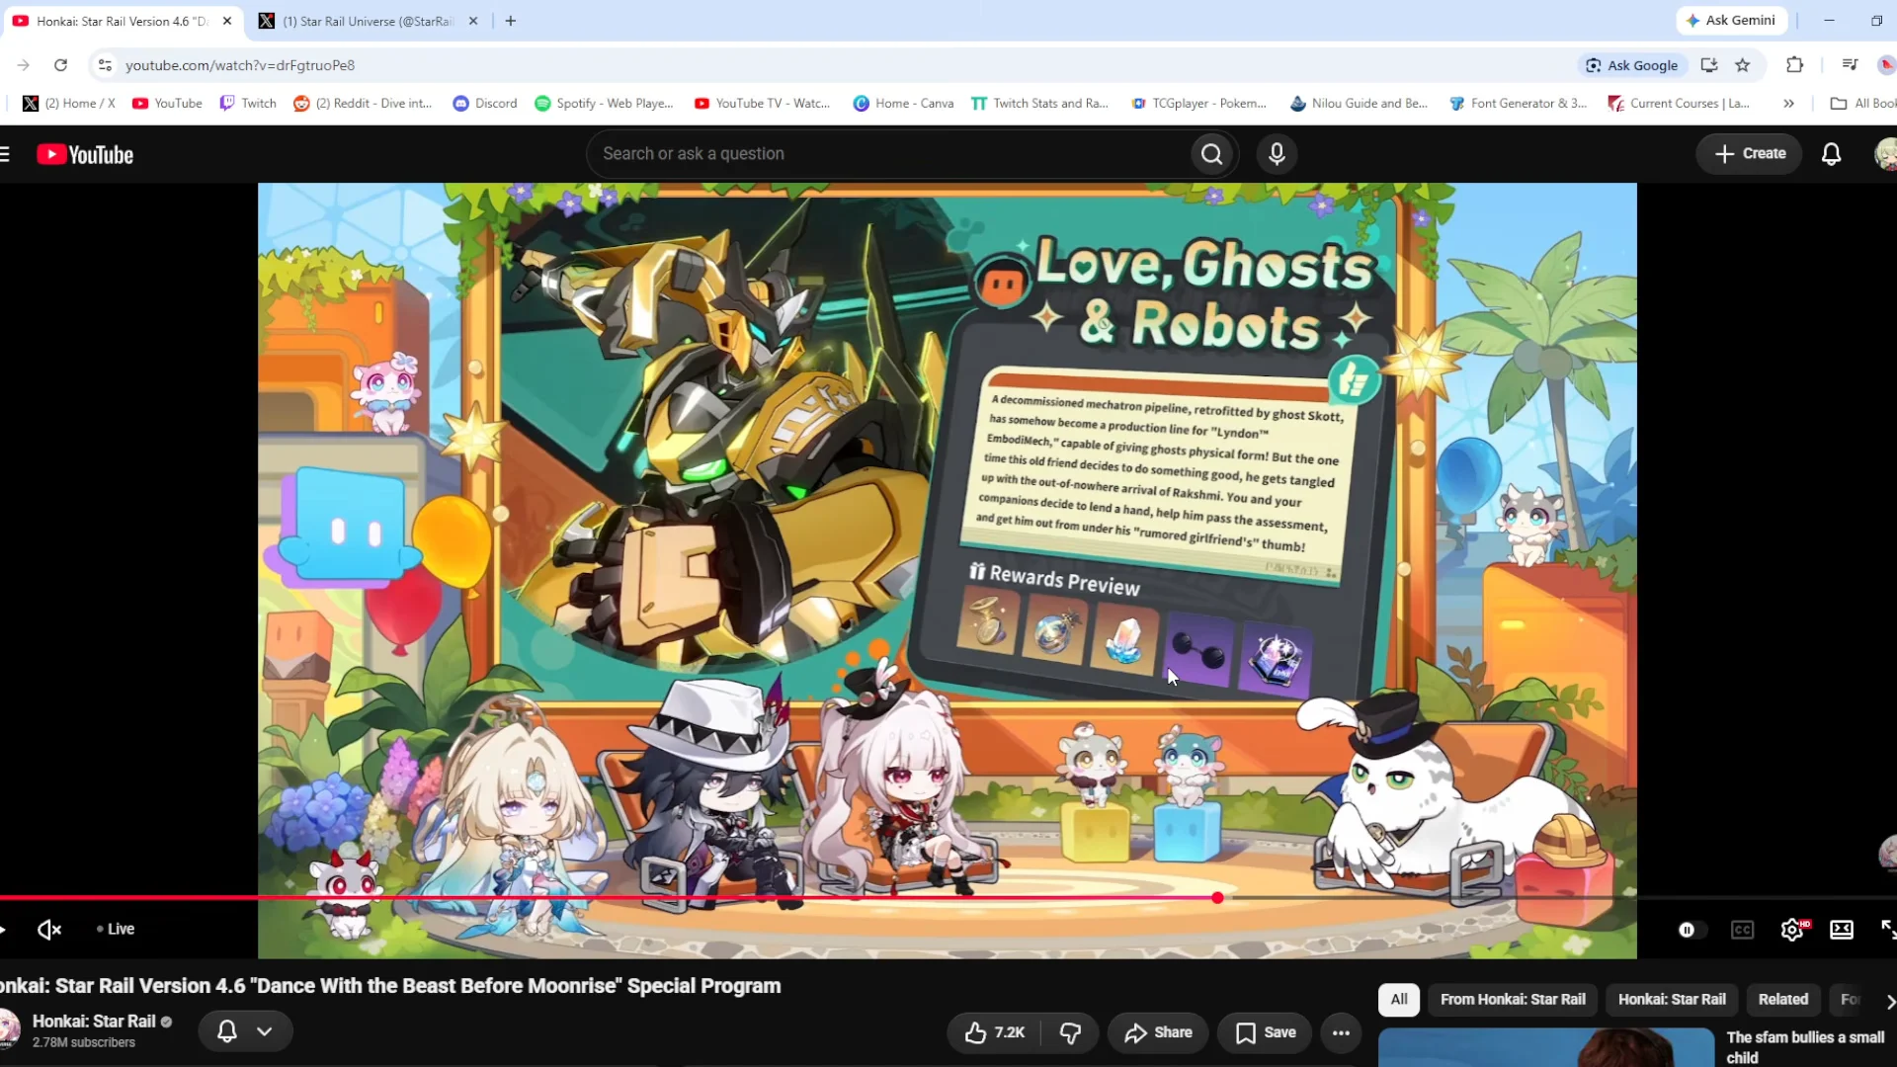Image resolution: width=1897 pixels, height=1067 pixels.
Task: Focus the YouTube search field
Action: [889, 154]
